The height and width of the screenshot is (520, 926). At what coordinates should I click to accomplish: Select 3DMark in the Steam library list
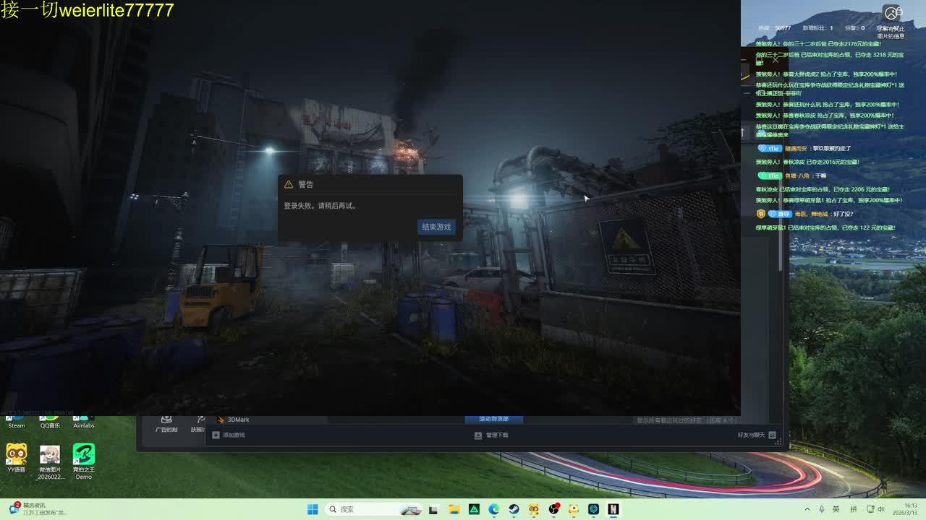pyautogui.click(x=237, y=420)
